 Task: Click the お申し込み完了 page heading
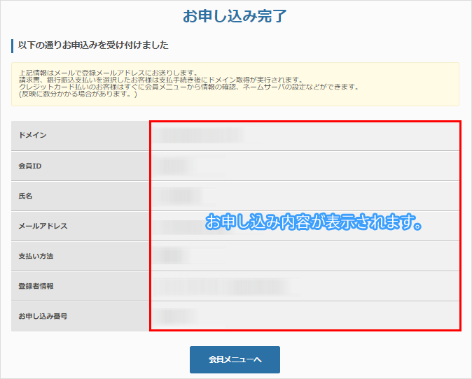coord(235,16)
